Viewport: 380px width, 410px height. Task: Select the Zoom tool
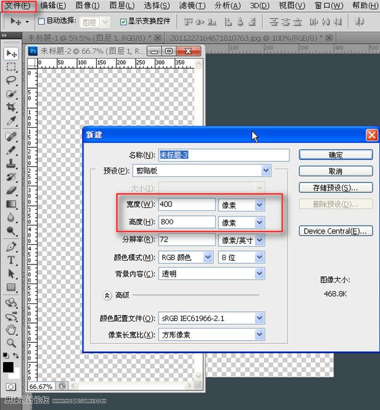[11, 343]
